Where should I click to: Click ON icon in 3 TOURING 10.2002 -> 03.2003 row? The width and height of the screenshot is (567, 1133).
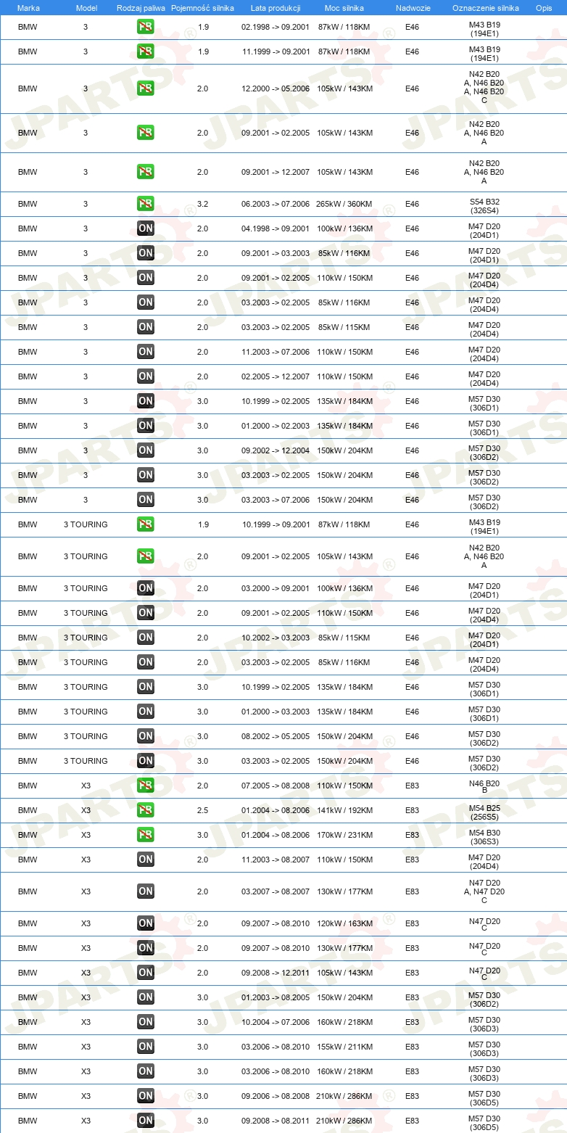(146, 638)
